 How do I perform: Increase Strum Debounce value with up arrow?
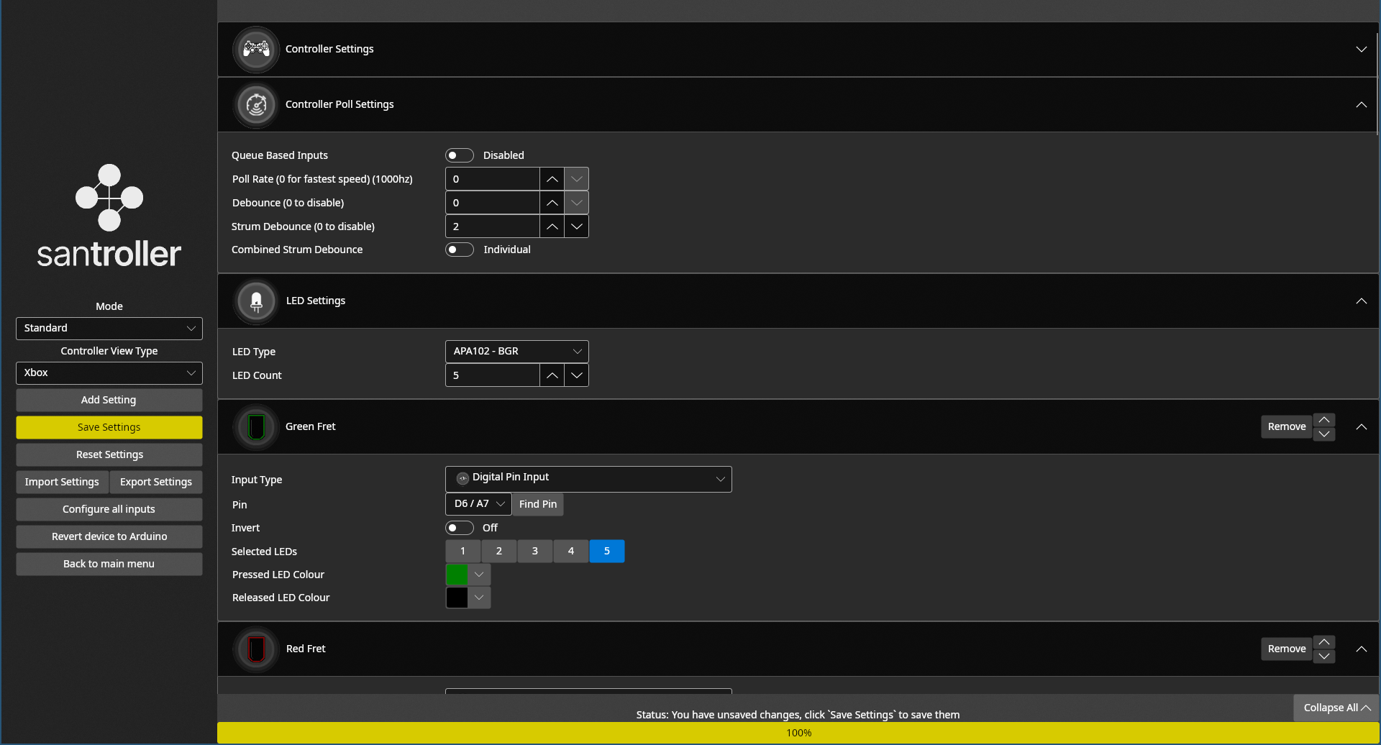[x=552, y=227]
